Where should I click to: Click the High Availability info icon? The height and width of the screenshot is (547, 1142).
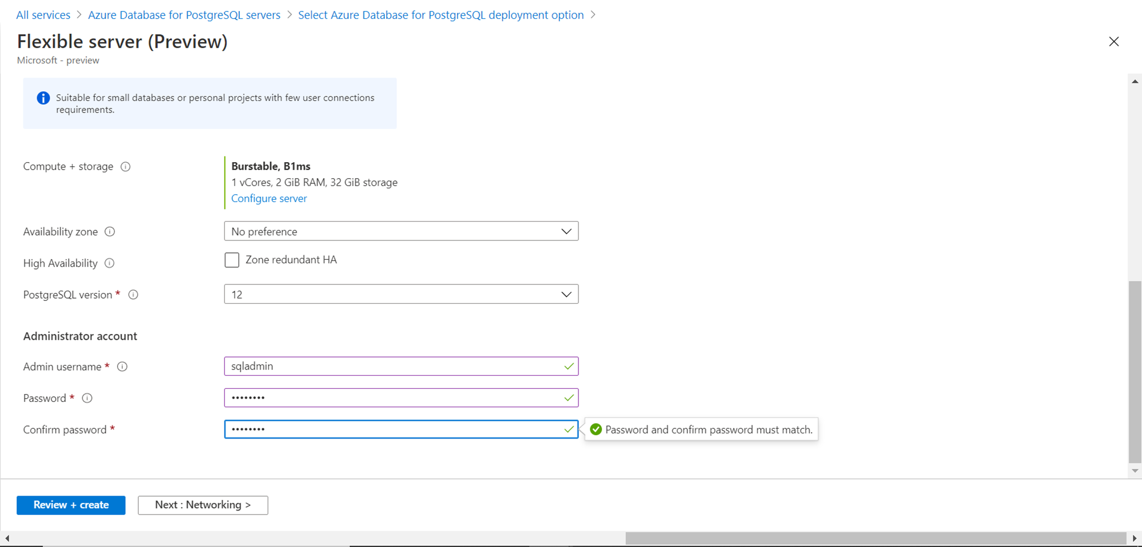click(x=110, y=263)
